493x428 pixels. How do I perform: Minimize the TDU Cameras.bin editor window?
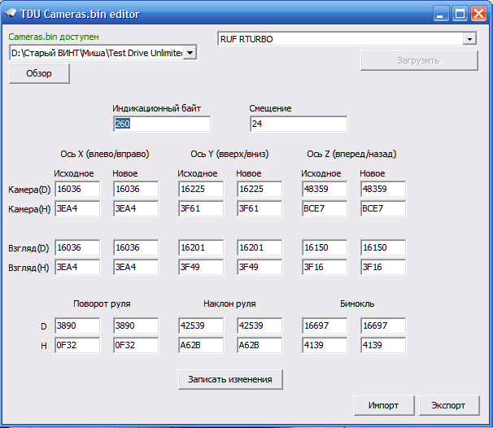click(x=441, y=14)
